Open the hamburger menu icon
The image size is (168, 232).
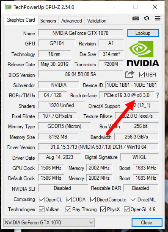click(x=157, y=18)
